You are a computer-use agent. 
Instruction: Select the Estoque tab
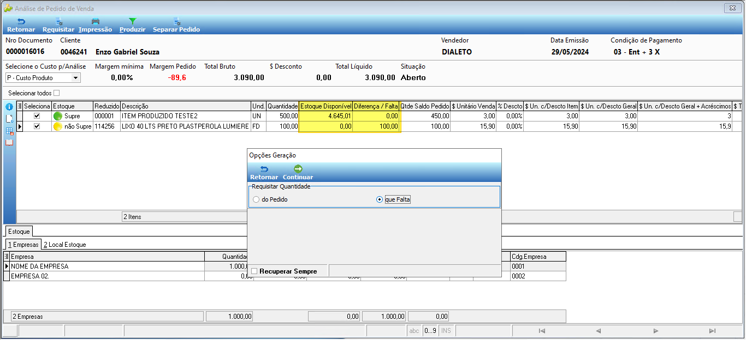[19, 232]
